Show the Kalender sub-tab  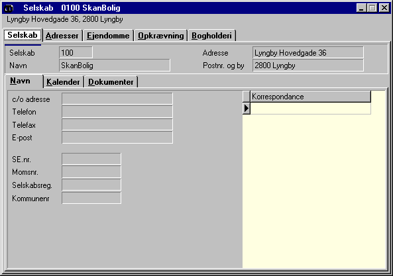[63, 82]
